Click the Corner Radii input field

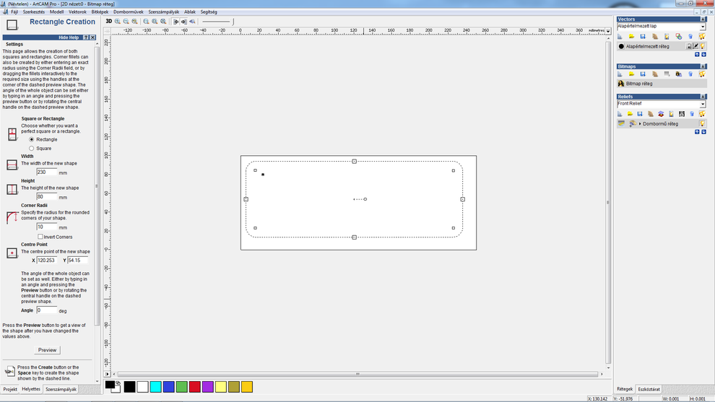46,227
